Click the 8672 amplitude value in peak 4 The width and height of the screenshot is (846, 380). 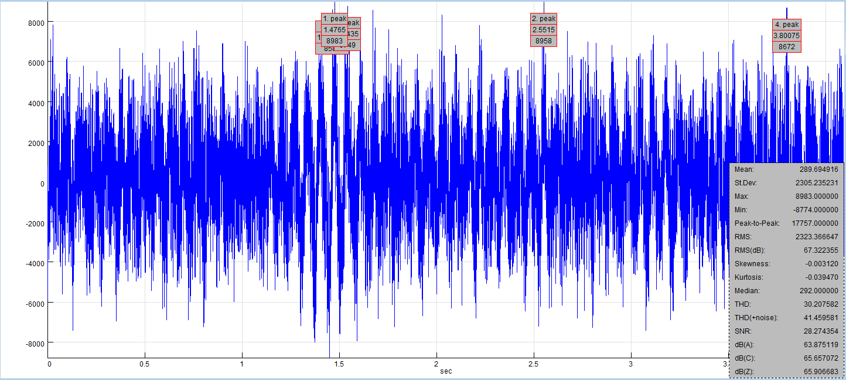pyautogui.click(x=786, y=46)
